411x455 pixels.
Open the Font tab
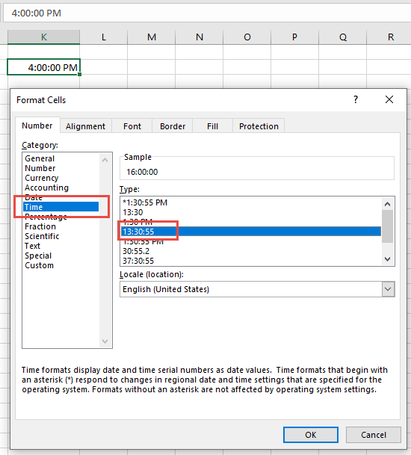(x=132, y=126)
